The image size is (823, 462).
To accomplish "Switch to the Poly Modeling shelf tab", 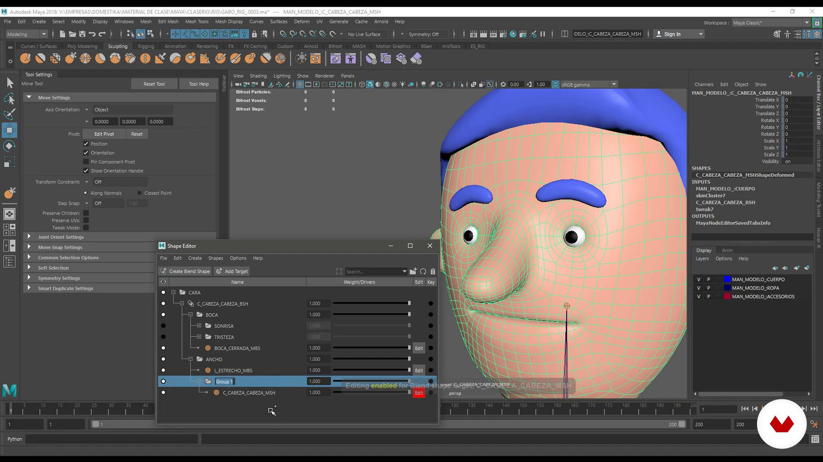I will click(x=82, y=46).
